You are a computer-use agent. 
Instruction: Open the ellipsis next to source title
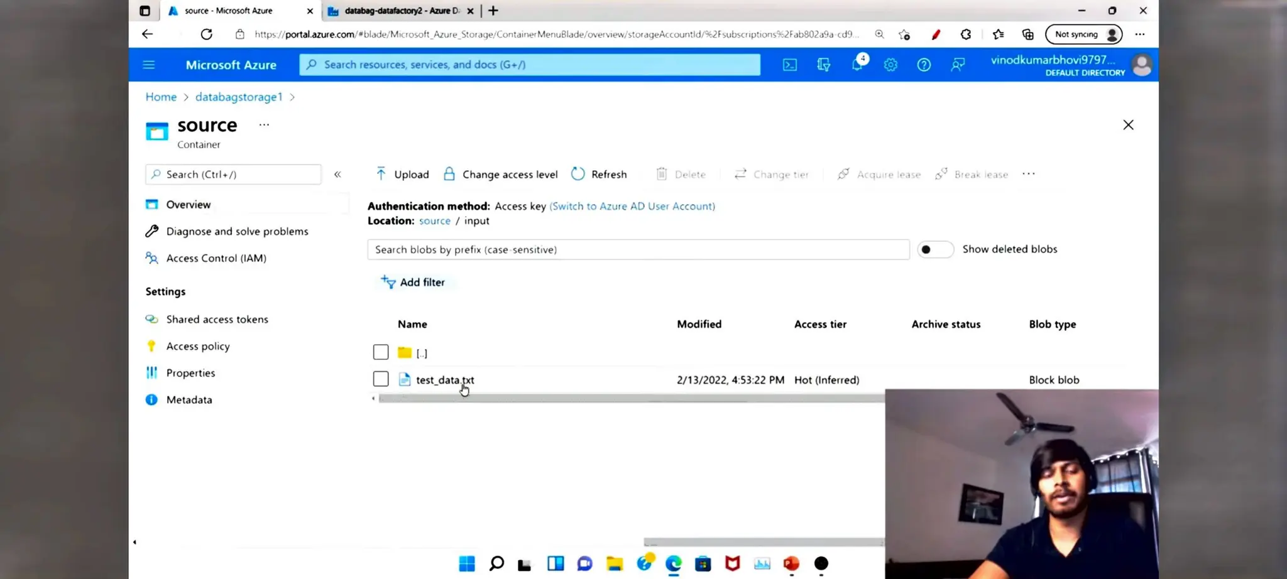click(264, 124)
